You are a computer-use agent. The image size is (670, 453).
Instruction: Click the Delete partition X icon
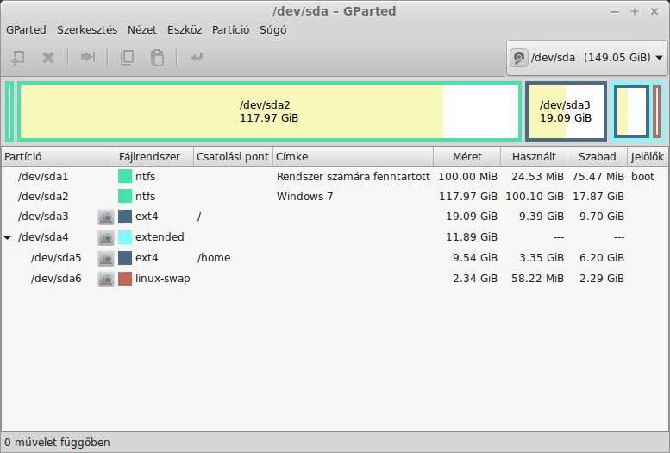point(48,57)
